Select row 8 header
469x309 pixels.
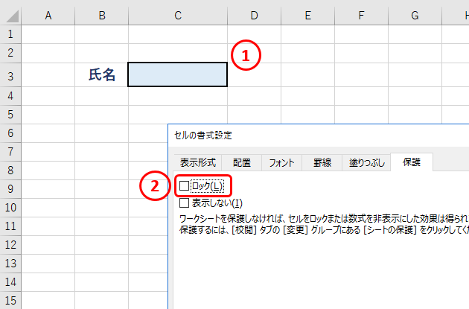click(10, 171)
